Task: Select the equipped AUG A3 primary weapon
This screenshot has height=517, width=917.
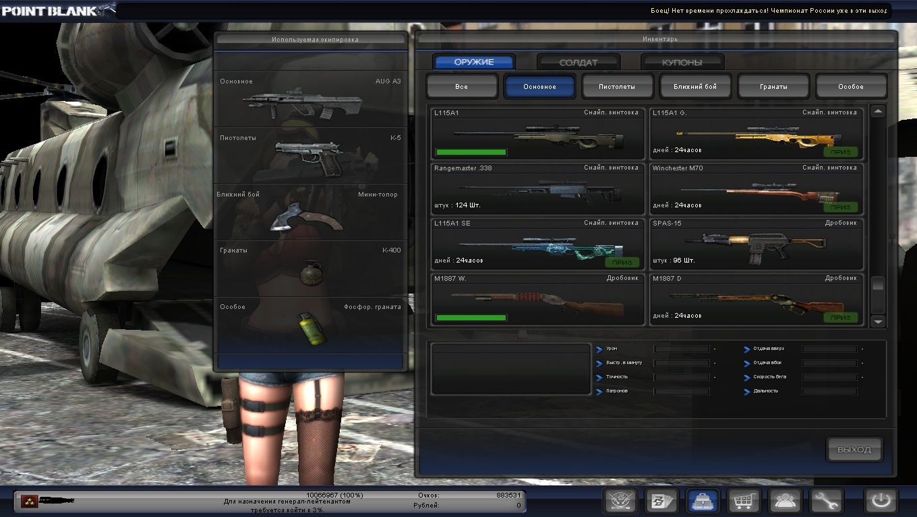Action: pos(310,100)
